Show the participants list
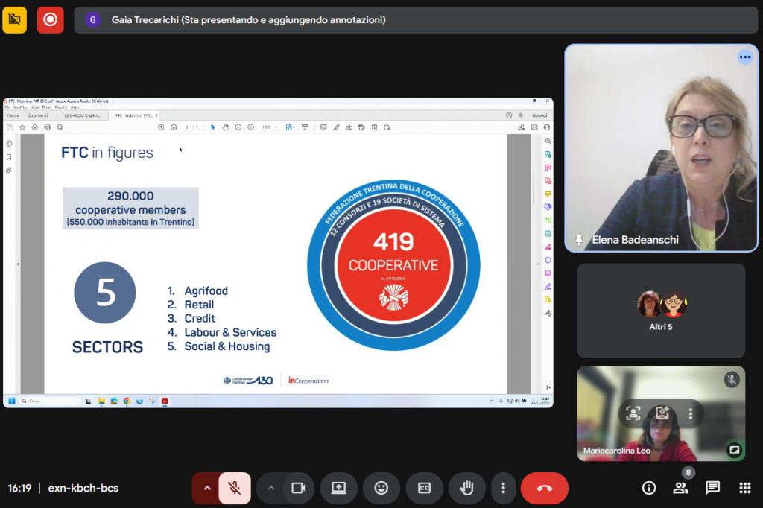This screenshot has height=508, width=763. pyautogui.click(x=680, y=488)
